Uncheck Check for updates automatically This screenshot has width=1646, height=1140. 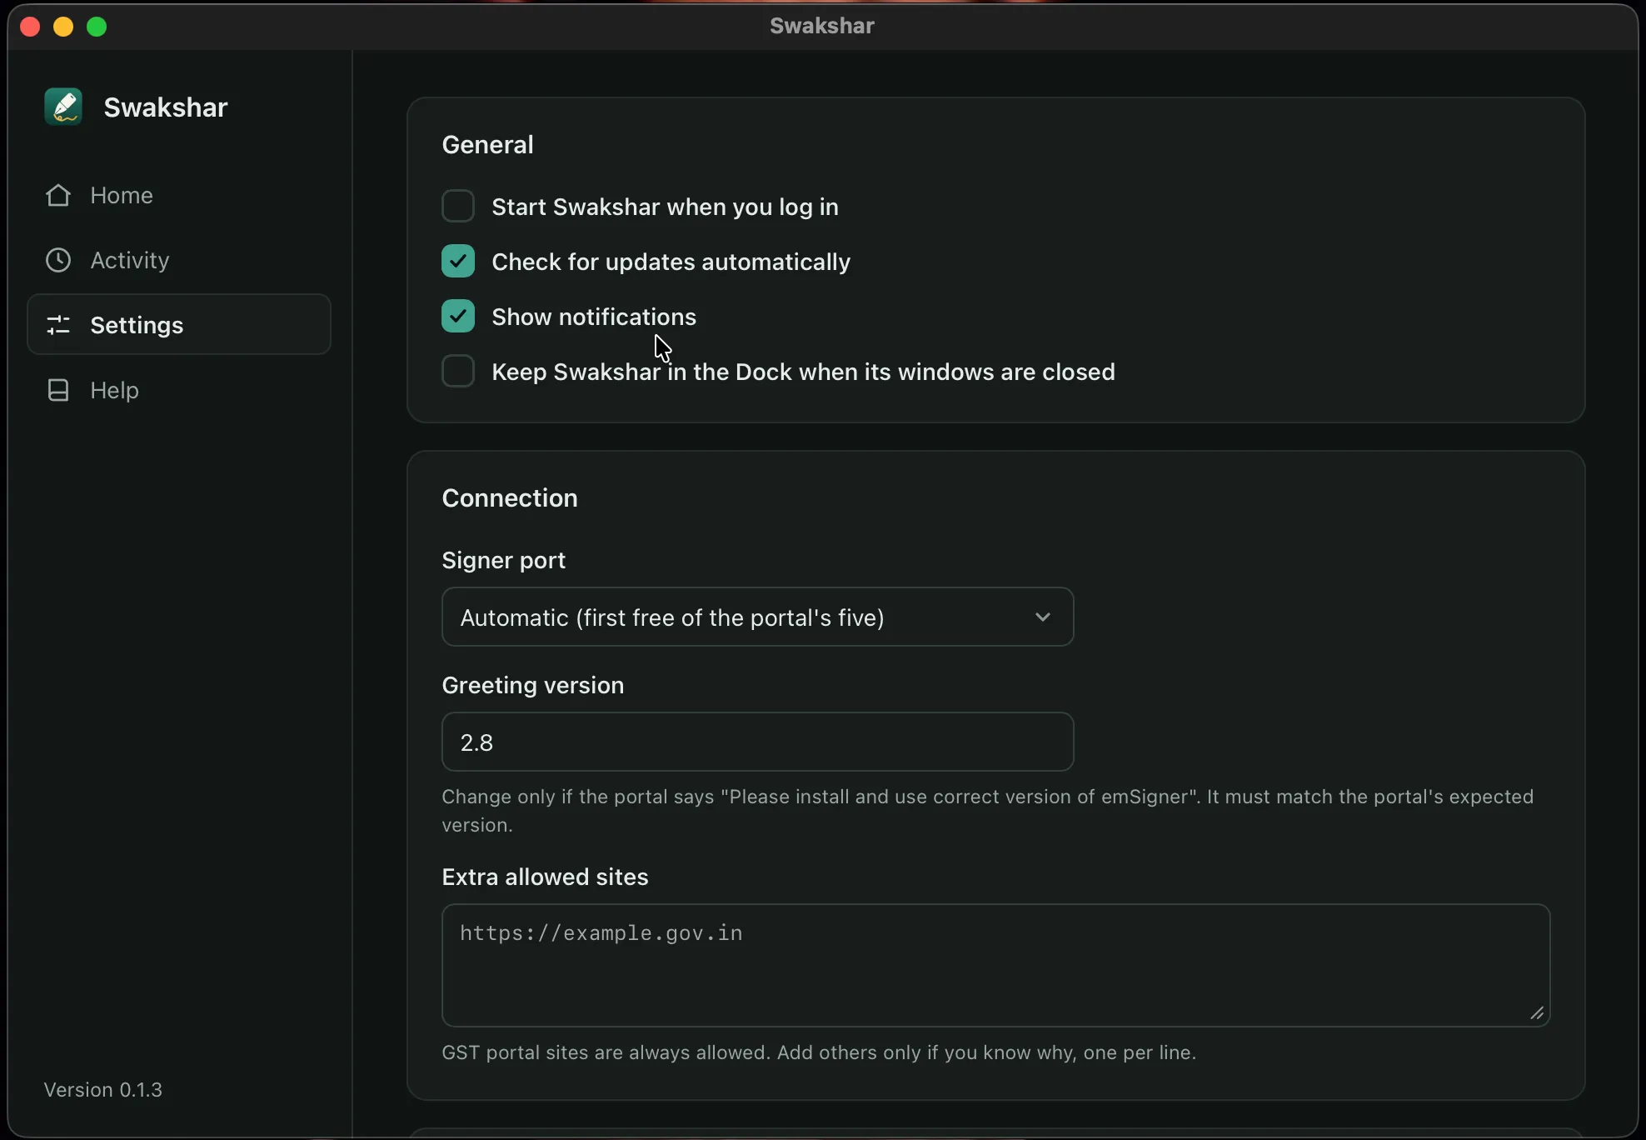(458, 261)
